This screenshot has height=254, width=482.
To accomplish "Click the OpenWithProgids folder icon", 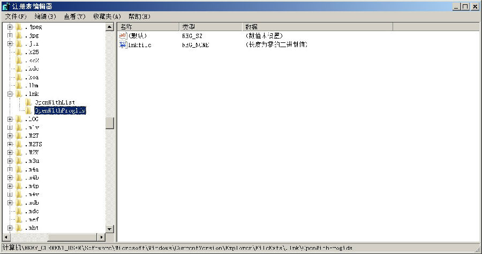I will pyautogui.click(x=29, y=110).
